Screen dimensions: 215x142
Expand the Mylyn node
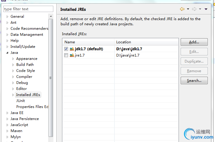point(7,137)
